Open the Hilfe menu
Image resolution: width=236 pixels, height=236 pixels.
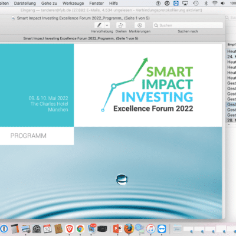click(x=113, y=4)
